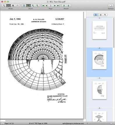Click the 'SUSPENSION BUILDING' title text
Viewport: 115px width, 125px height.
(39, 22)
